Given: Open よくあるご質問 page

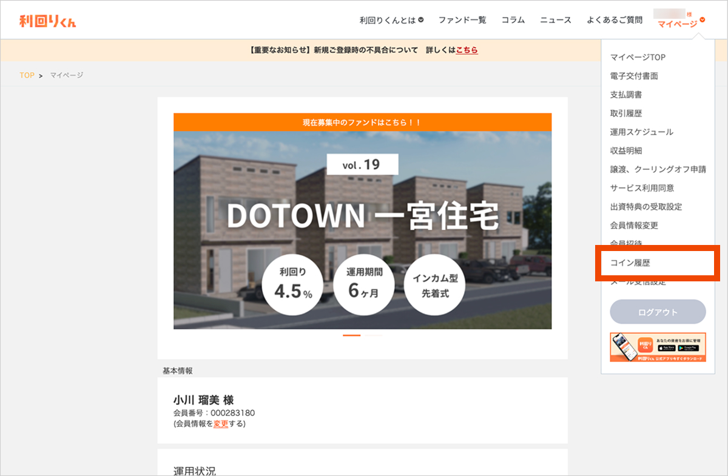Looking at the screenshot, I should [x=615, y=20].
